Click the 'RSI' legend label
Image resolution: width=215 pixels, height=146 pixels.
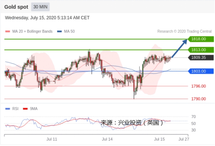[x=16, y=109]
